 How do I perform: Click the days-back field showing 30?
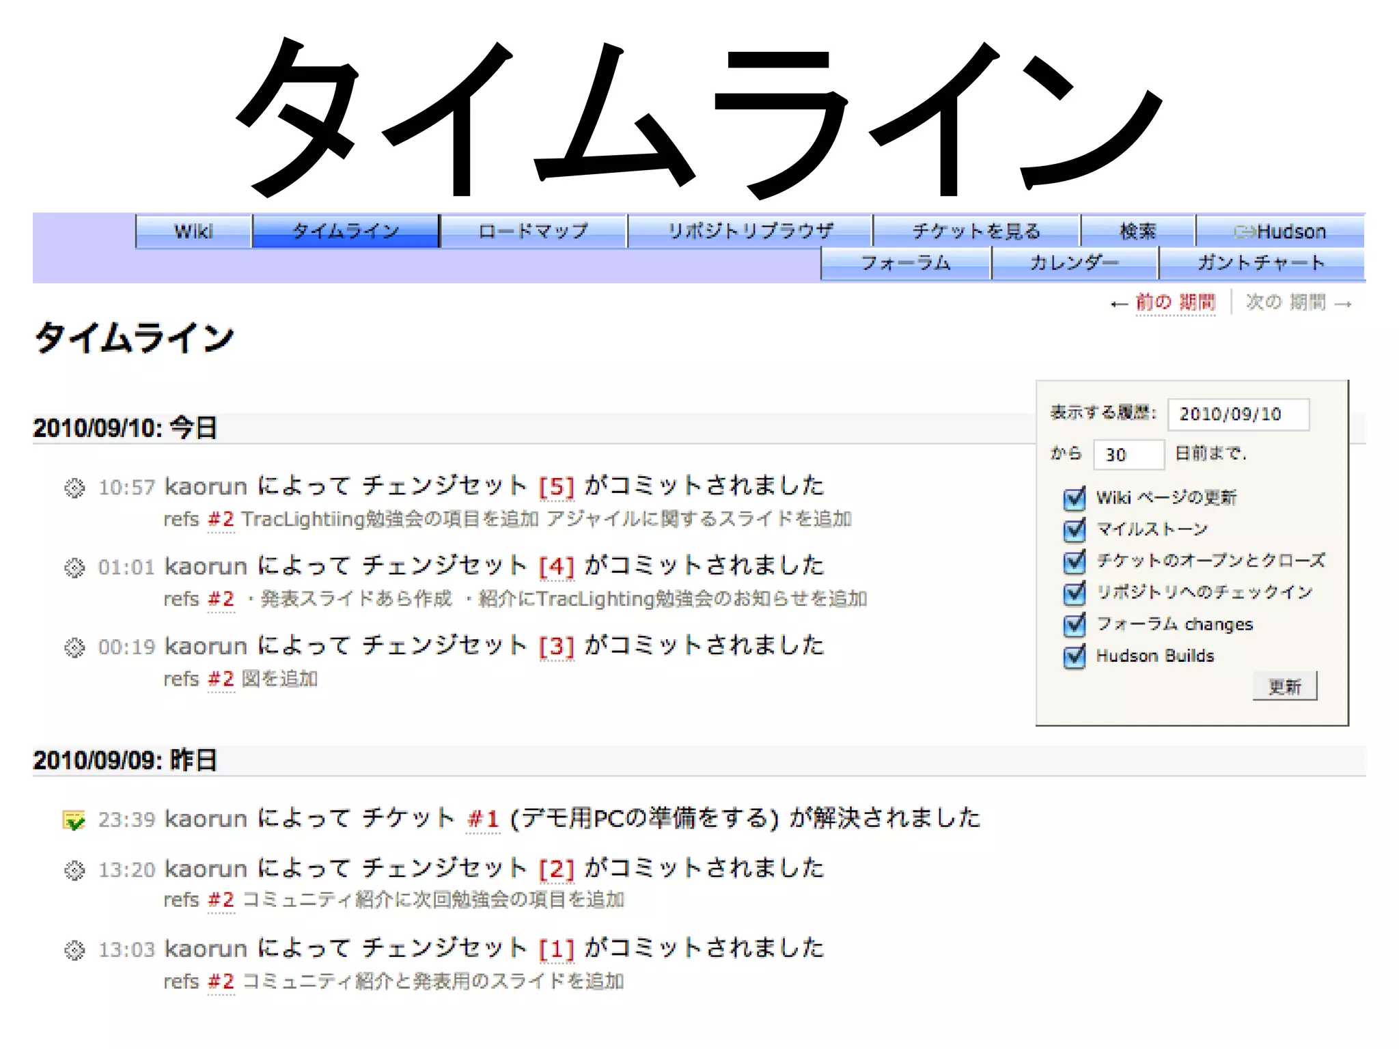click(x=1128, y=455)
